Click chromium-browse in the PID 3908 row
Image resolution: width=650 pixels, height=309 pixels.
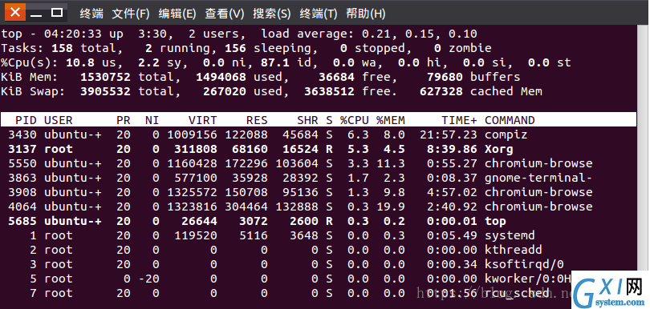click(x=538, y=192)
